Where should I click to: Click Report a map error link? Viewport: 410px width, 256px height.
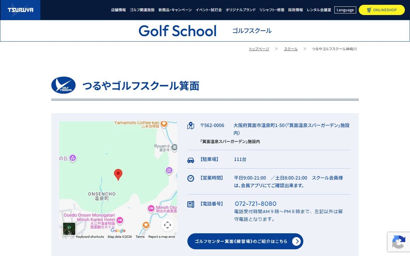coord(162,237)
